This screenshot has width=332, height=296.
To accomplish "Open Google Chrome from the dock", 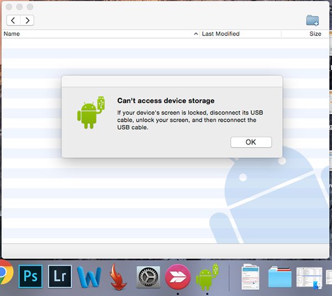I will (x=6, y=273).
